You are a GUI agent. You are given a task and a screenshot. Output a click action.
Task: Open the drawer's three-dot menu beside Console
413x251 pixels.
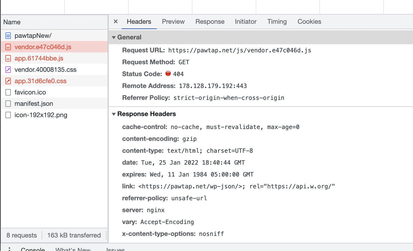[9, 249]
